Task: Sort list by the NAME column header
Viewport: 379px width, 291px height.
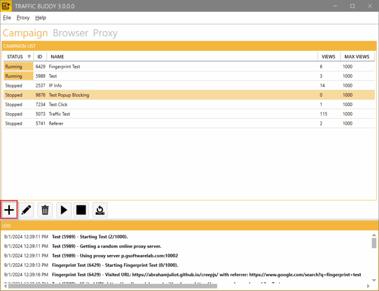Action: pos(57,57)
